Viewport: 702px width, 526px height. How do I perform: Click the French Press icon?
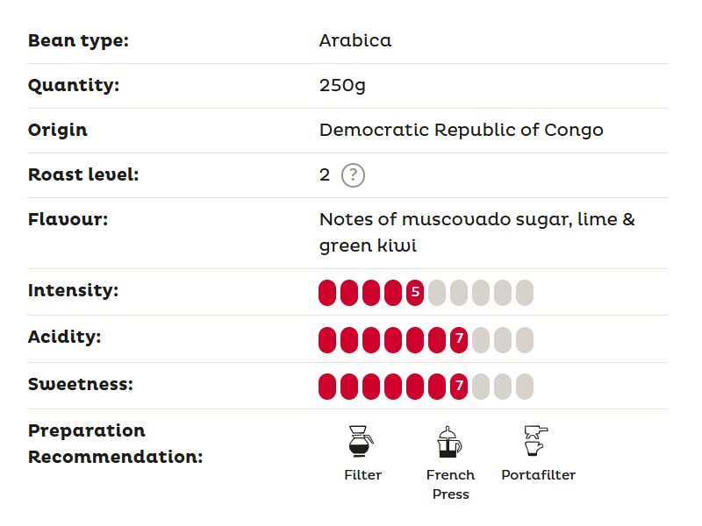(449, 442)
